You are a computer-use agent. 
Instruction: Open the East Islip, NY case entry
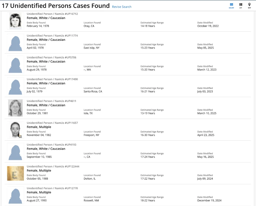[91, 48]
